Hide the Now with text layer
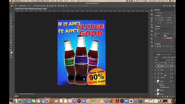 point(155,77)
